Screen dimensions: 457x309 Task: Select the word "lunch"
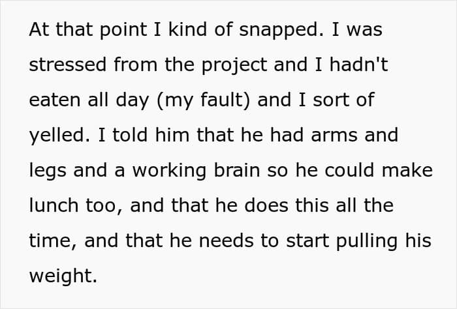click(x=54, y=205)
